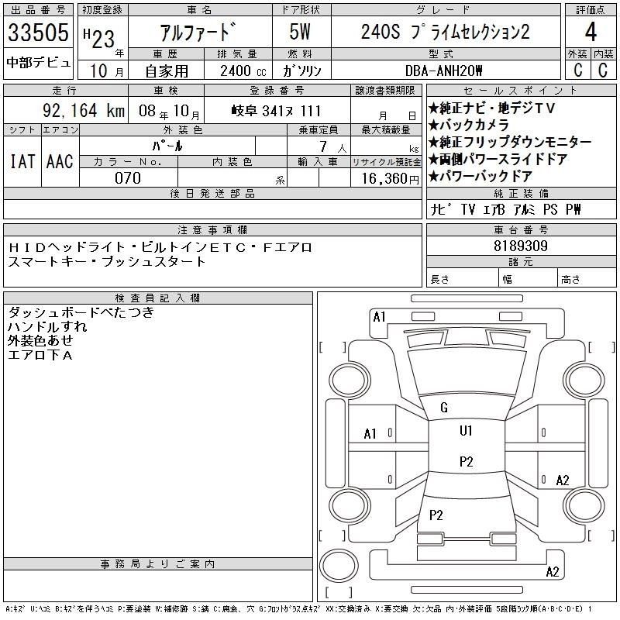Click the A2 mark beside the right rear door

pos(563,480)
